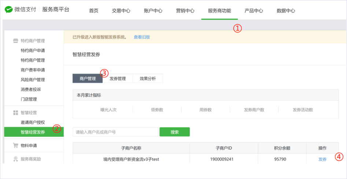Go to 交易中心 in top navigation

(121, 11)
